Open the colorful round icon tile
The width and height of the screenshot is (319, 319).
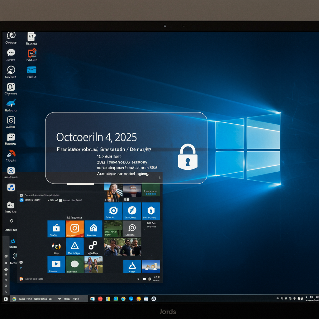click(56, 247)
